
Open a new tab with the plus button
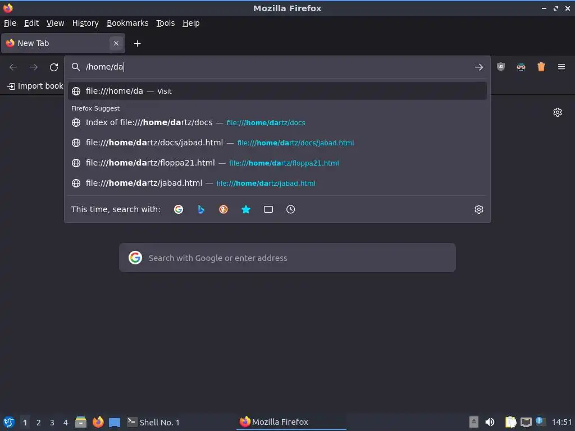tap(137, 44)
